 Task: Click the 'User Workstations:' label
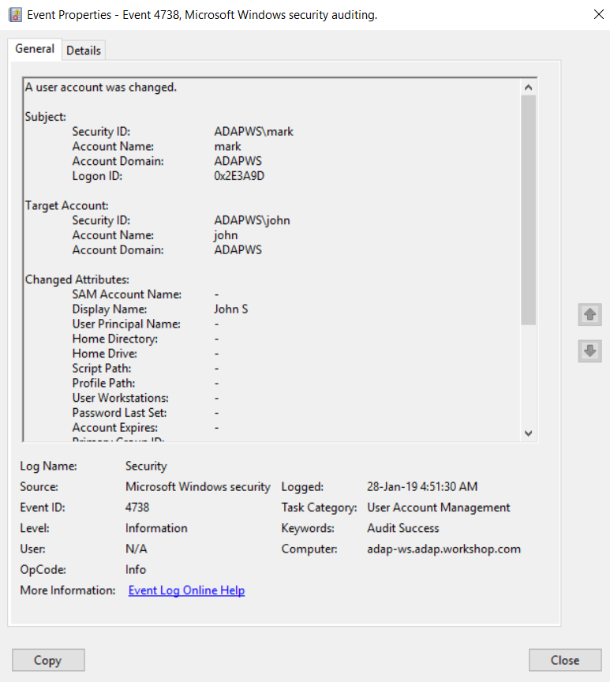tap(121, 398)
